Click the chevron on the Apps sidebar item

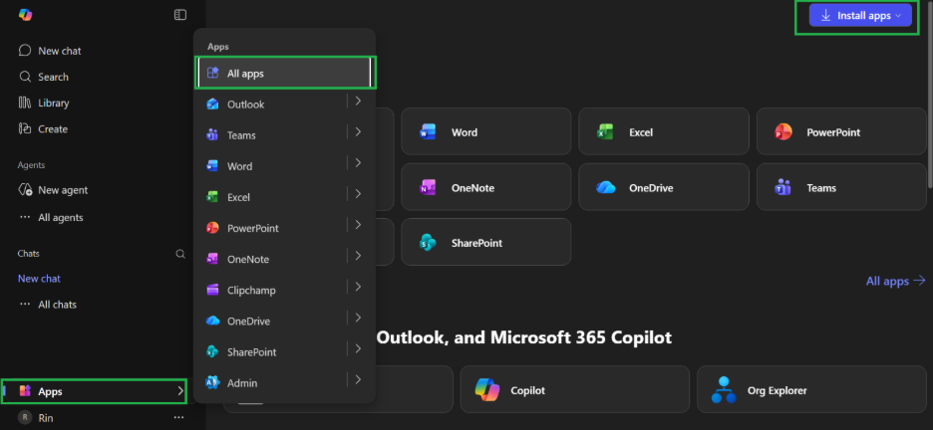tap(179, 391)
